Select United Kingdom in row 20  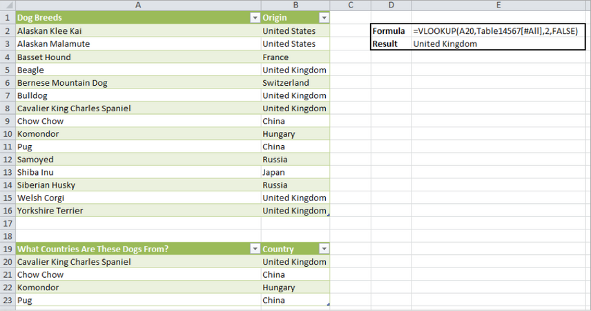[x=295, y=262]
